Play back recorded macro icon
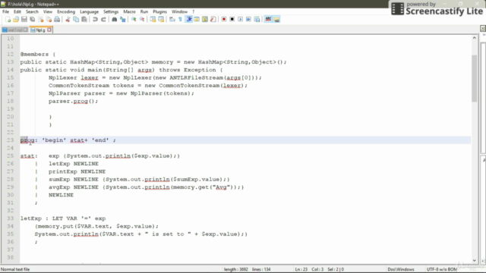This screenshot has height=273, width=486. 240,20
